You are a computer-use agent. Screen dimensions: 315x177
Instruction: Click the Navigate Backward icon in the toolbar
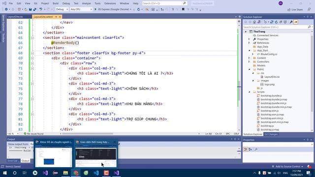coord(6,9)
